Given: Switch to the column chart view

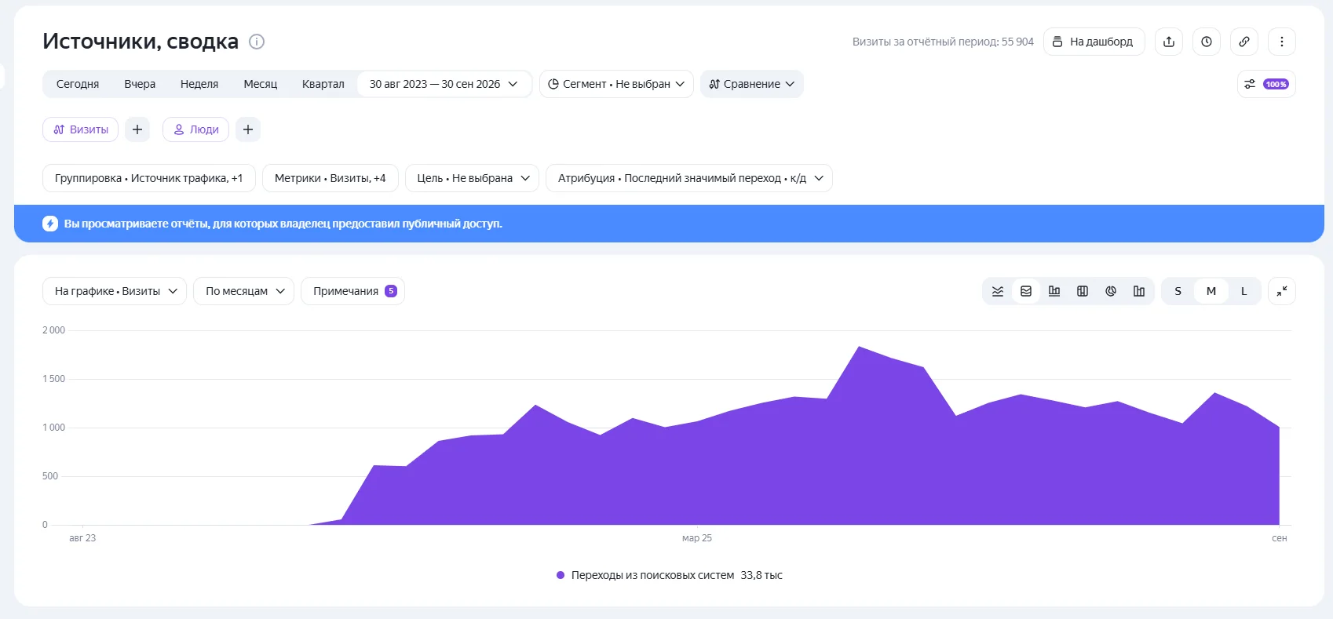Looking at the screenshot, I should click(1054, 291).
